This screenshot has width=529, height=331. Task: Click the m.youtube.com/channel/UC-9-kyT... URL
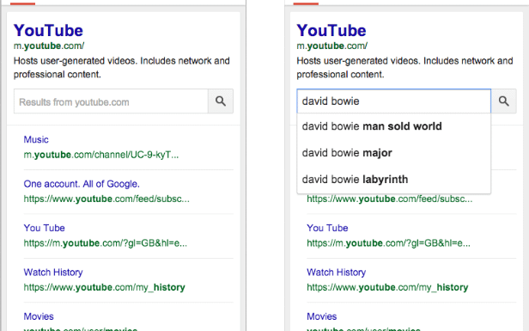click(x=101, y=155)
